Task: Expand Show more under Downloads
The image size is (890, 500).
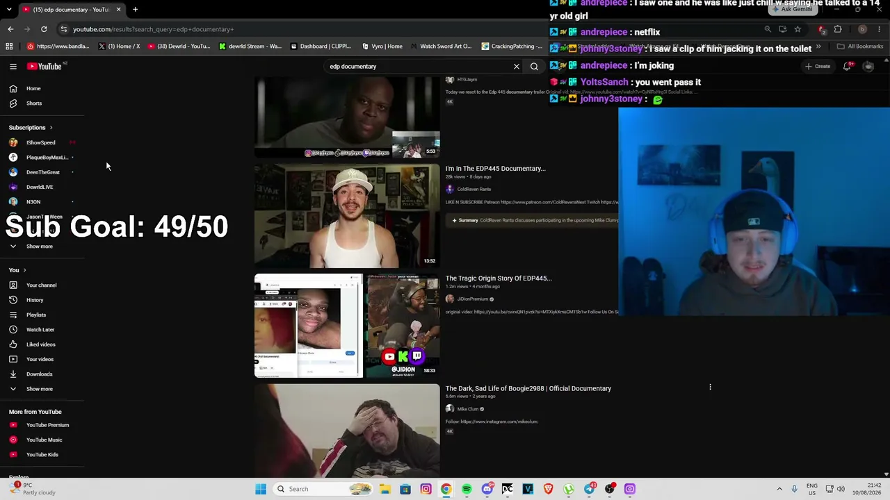Action: pos(39,389)
